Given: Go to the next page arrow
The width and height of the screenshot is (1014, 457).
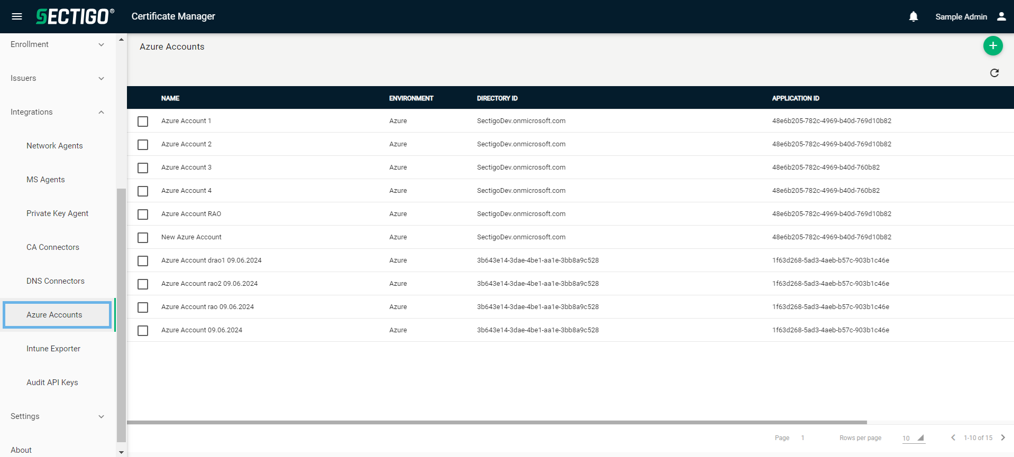Looking at the screenshot, I should (x=1003, y=437).
